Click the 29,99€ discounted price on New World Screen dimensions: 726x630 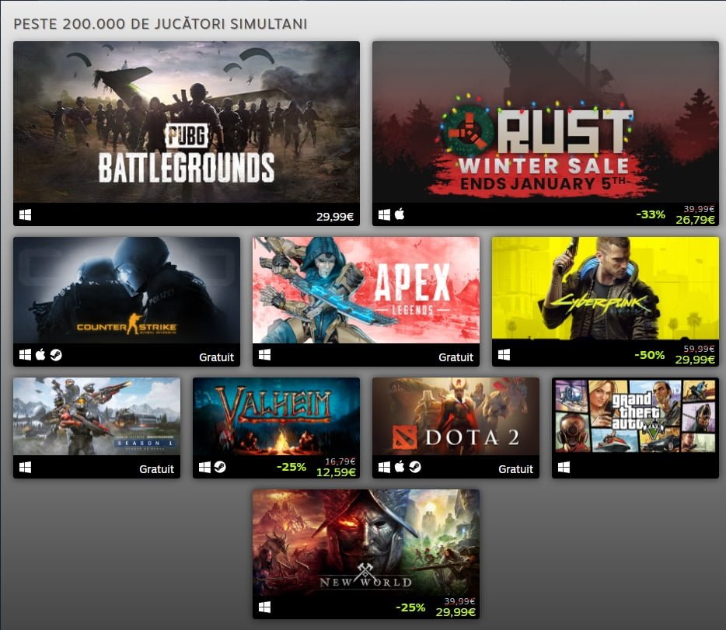pyautogui.click(x=455, y=612)
